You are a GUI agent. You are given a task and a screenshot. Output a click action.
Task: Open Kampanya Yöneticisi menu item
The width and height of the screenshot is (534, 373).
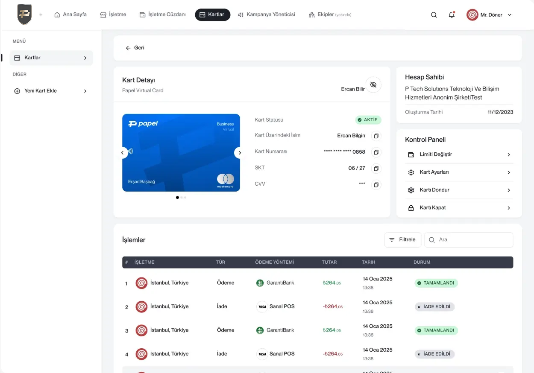point(266,15)
